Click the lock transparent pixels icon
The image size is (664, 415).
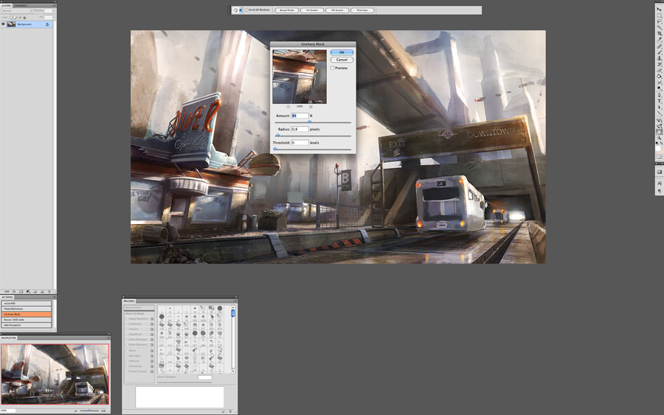11,18
